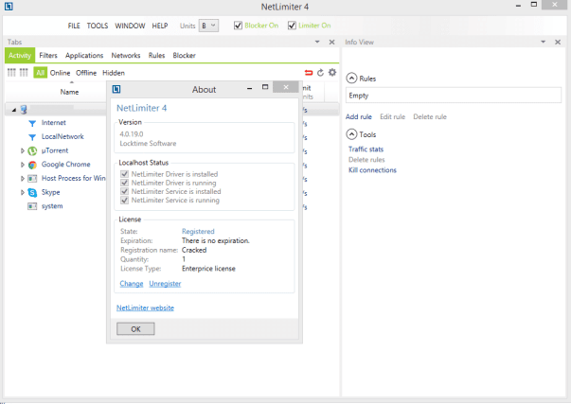Open the WINDOW menu
The image size is (571, 404).
pos(130,26)
